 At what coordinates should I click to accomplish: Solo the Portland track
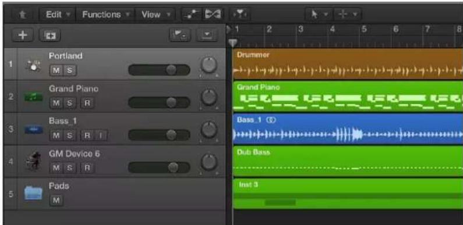70,70
